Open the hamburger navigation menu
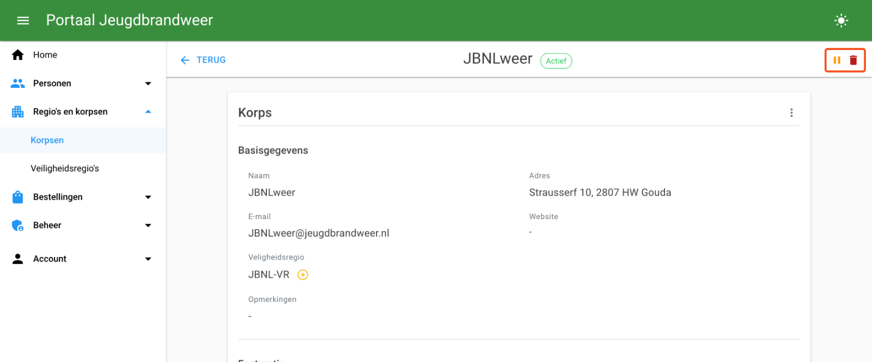 tap(23, 21)
